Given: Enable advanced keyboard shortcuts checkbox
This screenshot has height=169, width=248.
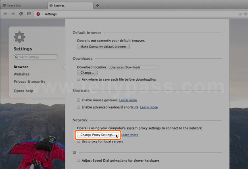Looking at the screenshot, I should (x=79, y=107).
